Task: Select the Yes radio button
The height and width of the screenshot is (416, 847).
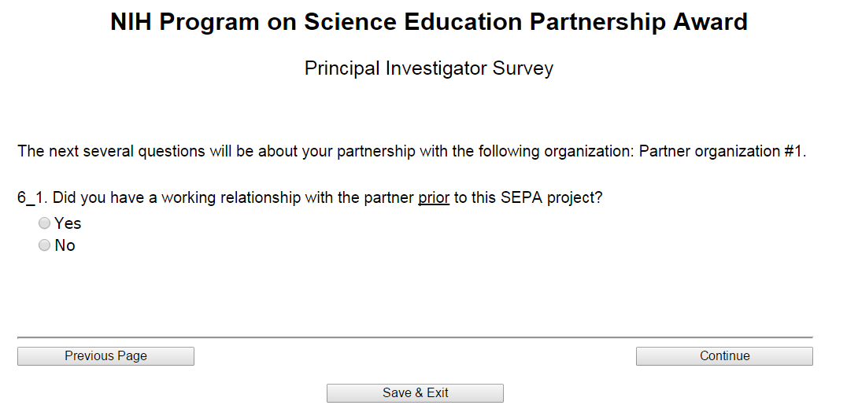Action: click(45, 224)
